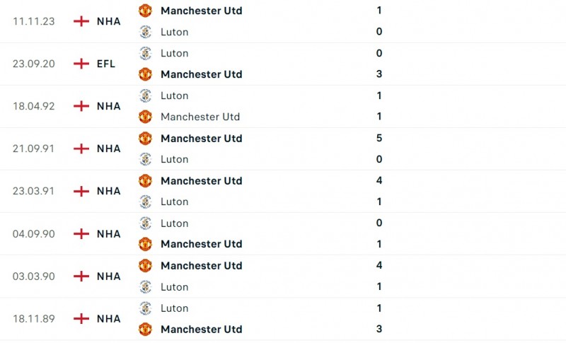Image resolution: width=566 pixels, height=343 pixels.
Task: Click Manchester Utd crest in 11.11.23 match
Action: [x=145, y=11]
